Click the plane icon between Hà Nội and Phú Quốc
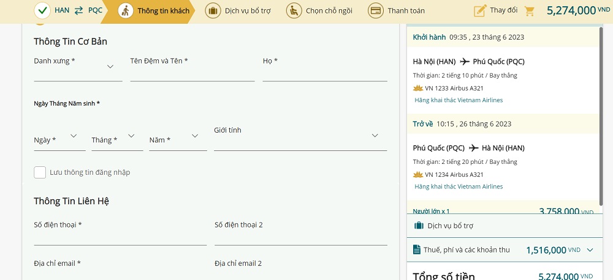This screenshot has height=280, width=613. click(465, 61)
